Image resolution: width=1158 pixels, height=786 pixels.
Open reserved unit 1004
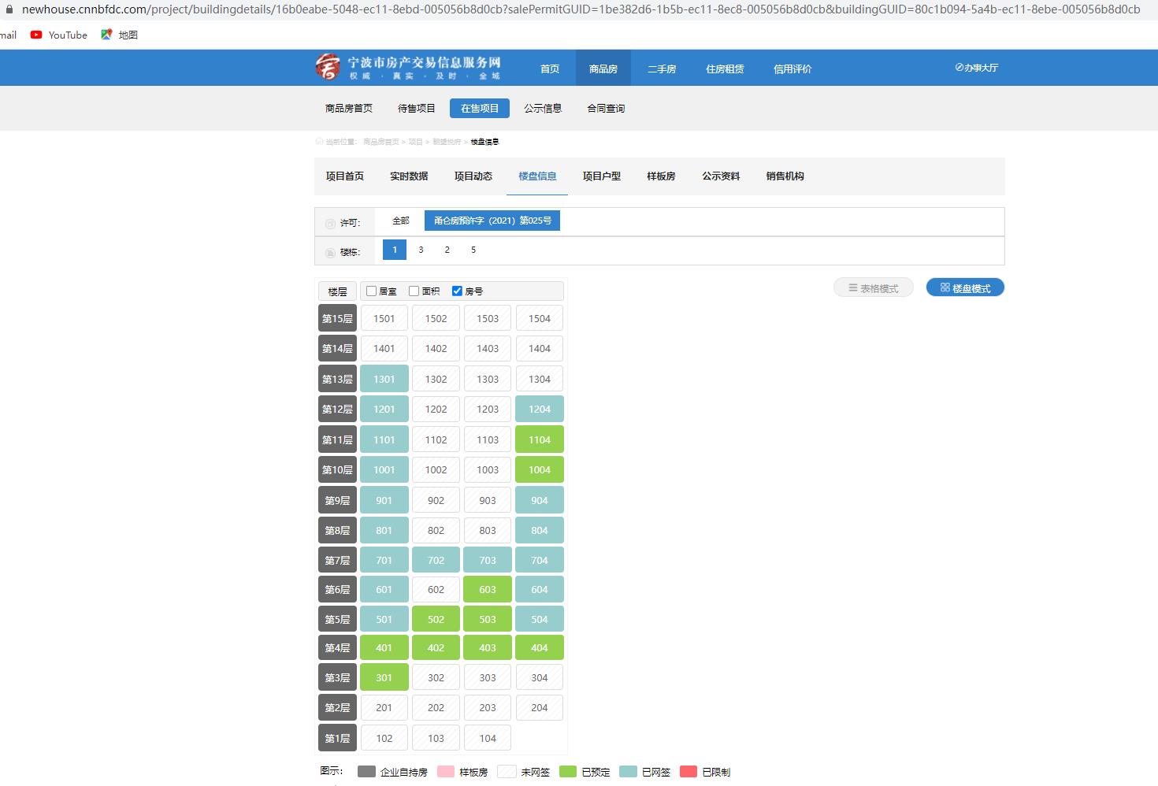point(540,469)
